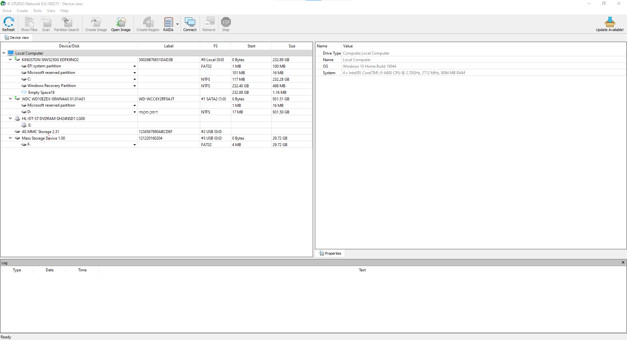The width and height of the screenshot is (627, 340).
Task: Click the WDC WD10EZEX hard drive icon
Action: [x=17, y=99]
